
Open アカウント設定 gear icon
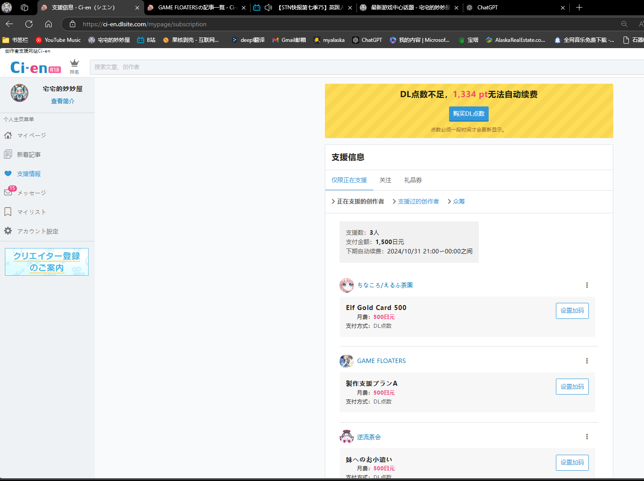click(8, 231)
